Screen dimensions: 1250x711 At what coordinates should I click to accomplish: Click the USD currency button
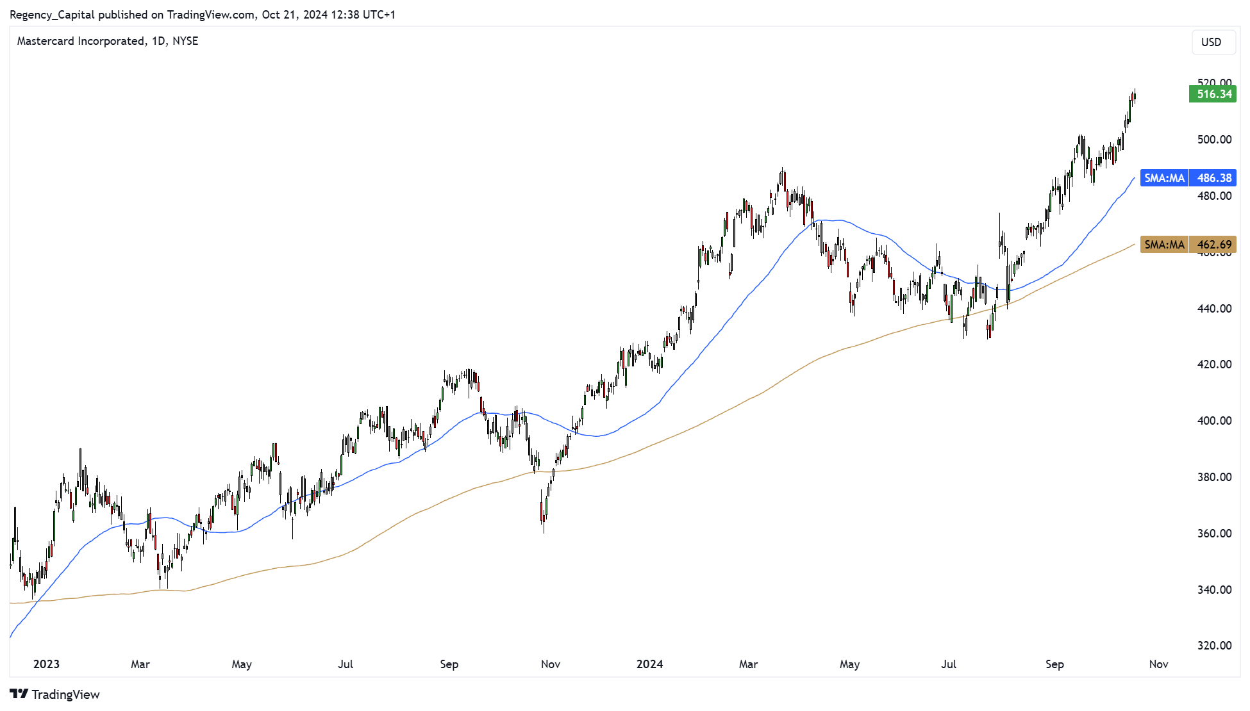point(1213,42)
